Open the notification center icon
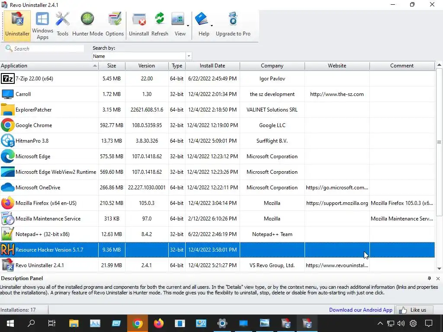This screenshot has height=332, width=443. pyautogui.click(x=429, y=323)
